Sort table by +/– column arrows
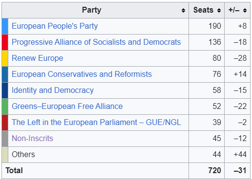Image resolution: width=252 pixels, height=179 pixels. [245, 10]
